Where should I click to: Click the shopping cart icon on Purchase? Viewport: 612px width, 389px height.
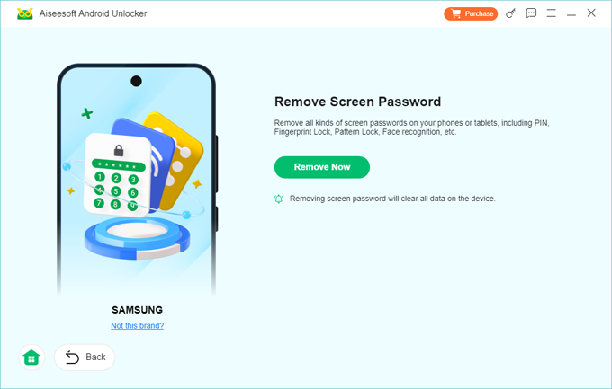tap(455, 13)
